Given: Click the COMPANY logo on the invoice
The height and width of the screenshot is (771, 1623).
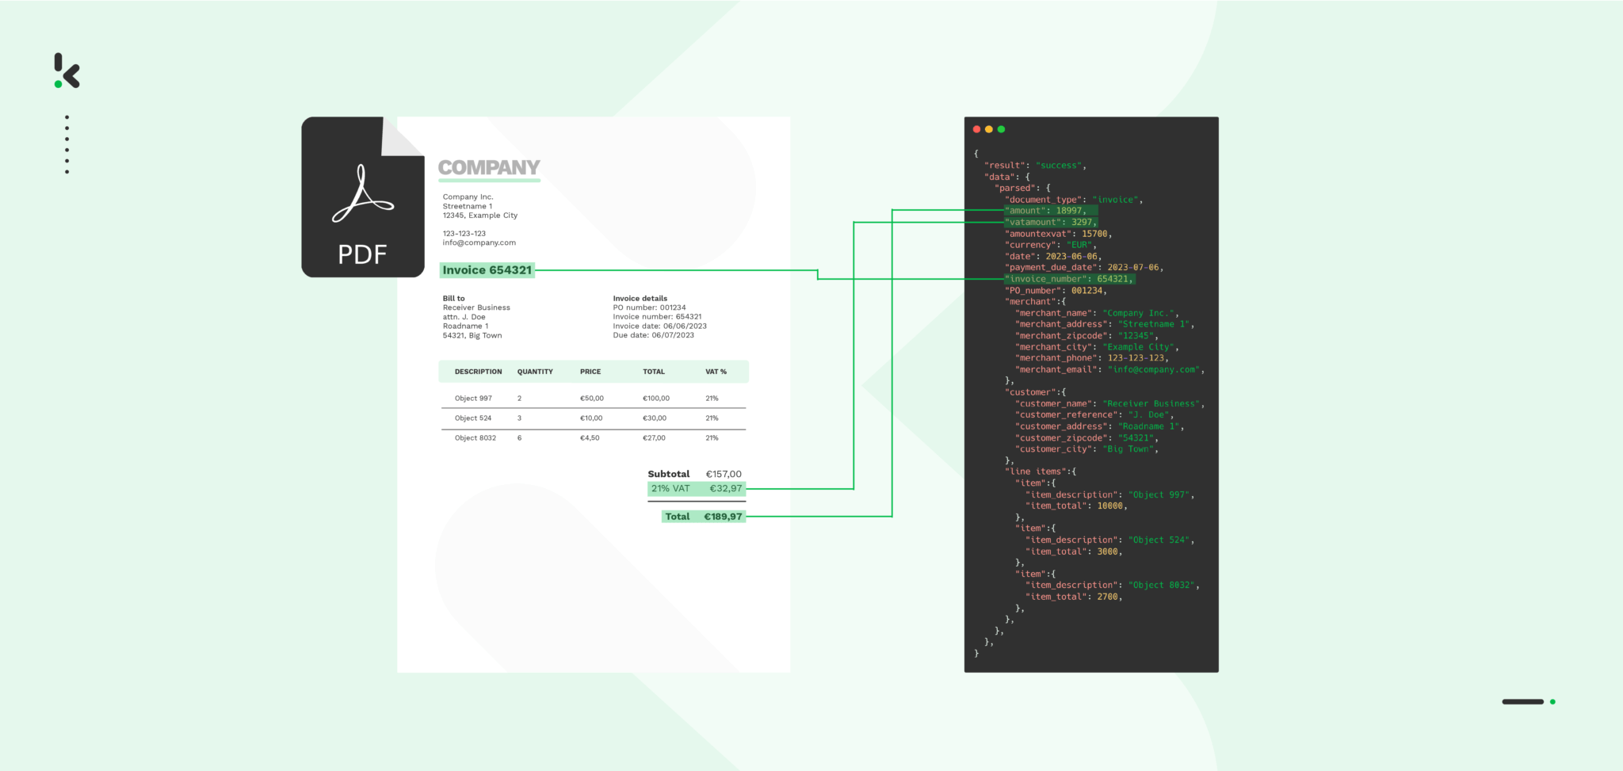Looking at the screenshot, I should 489,168.
